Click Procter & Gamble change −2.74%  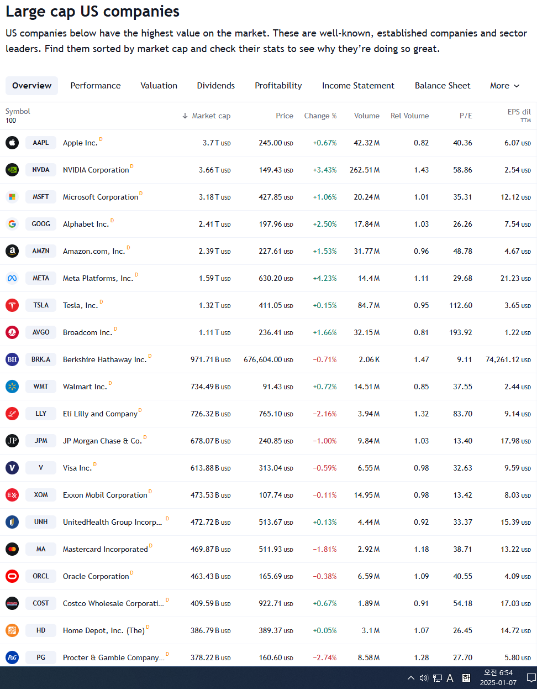point(325,657)
